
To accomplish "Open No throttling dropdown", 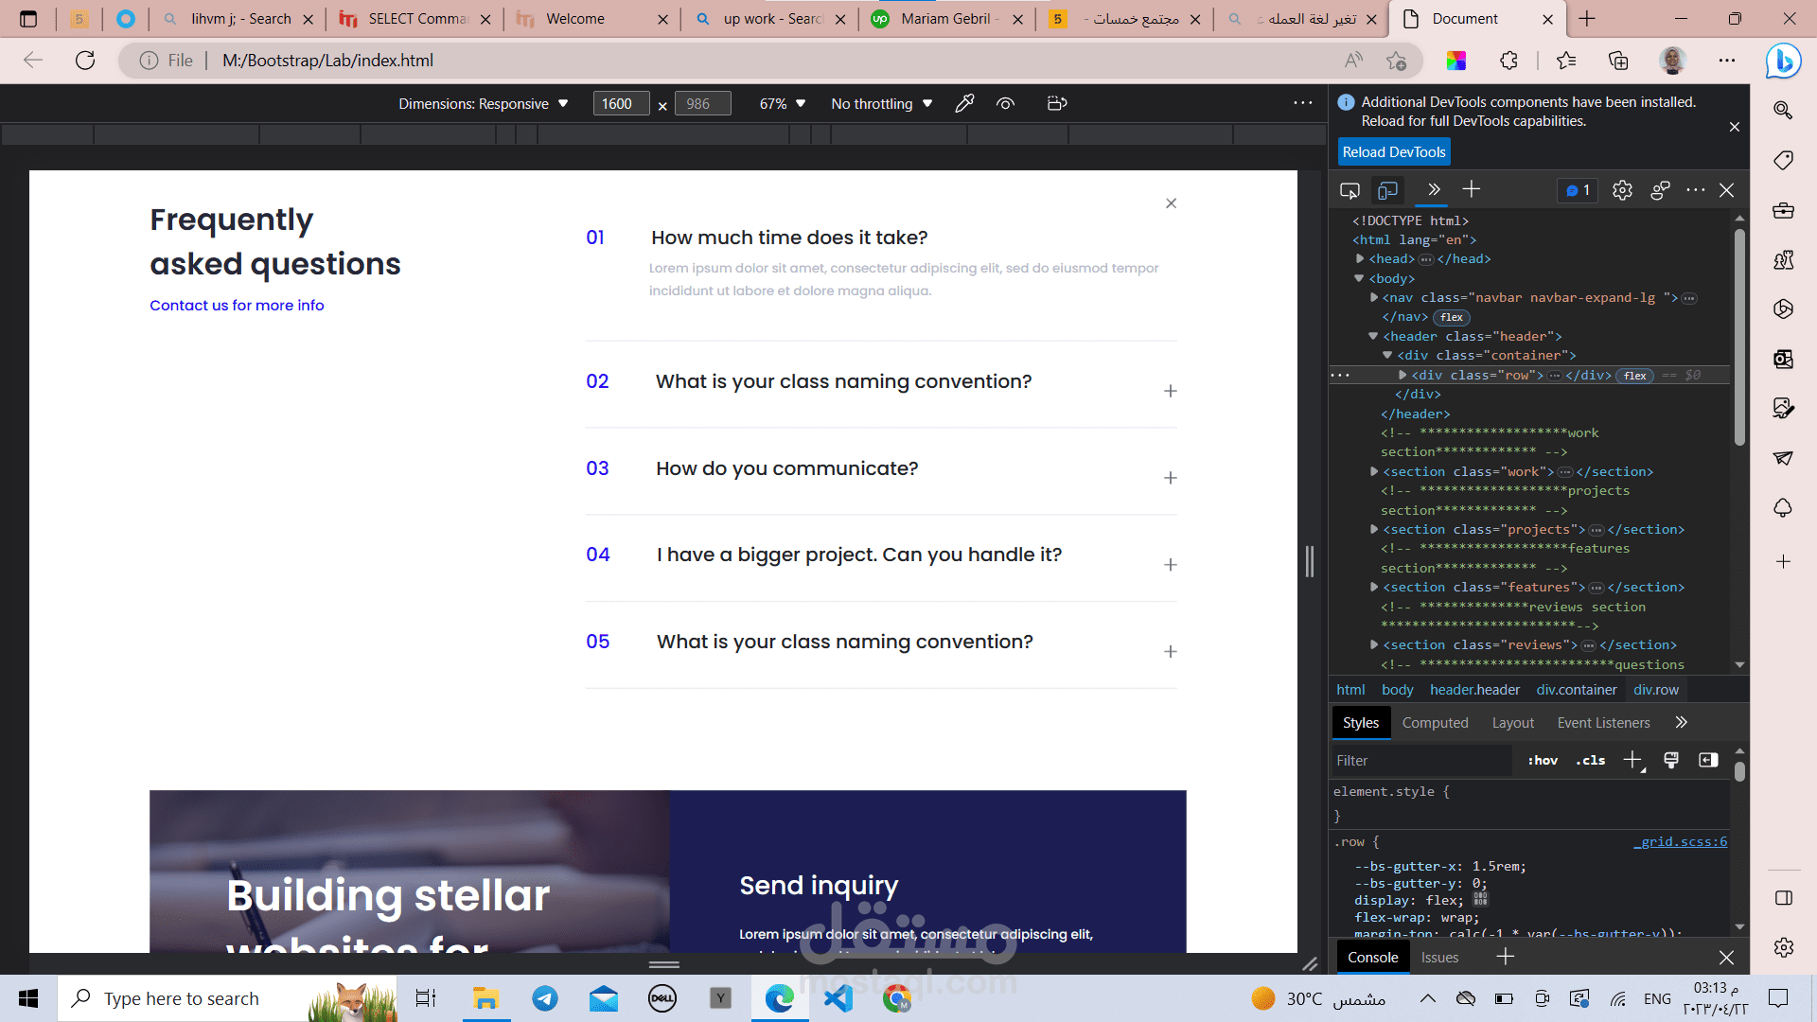I will [881, 103].
